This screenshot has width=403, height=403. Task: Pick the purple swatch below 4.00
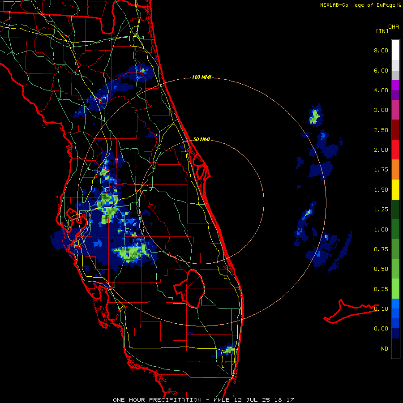click(x=395, y=95)
